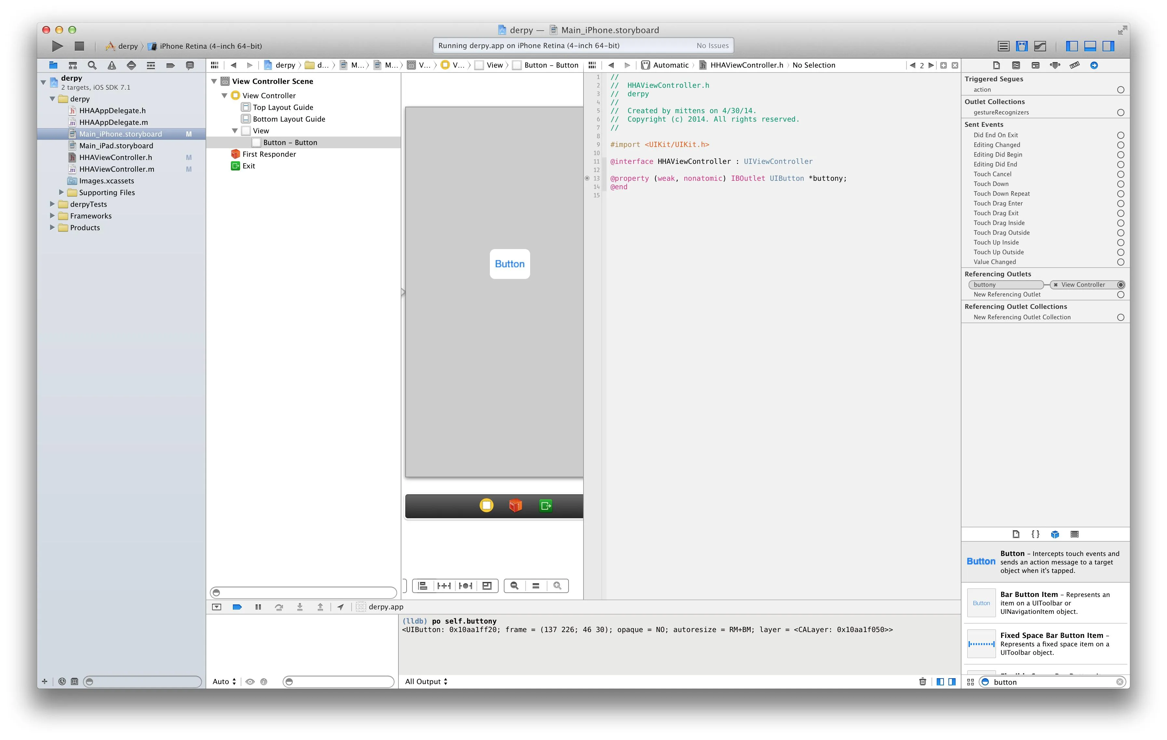The image size is (1167, 740).
Task: Click the debugger Pause execution icon
Action: click(258, 607)
